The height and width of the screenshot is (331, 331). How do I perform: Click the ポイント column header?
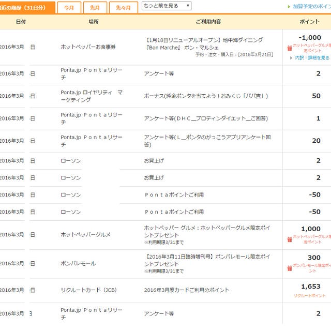click(309, 22)
